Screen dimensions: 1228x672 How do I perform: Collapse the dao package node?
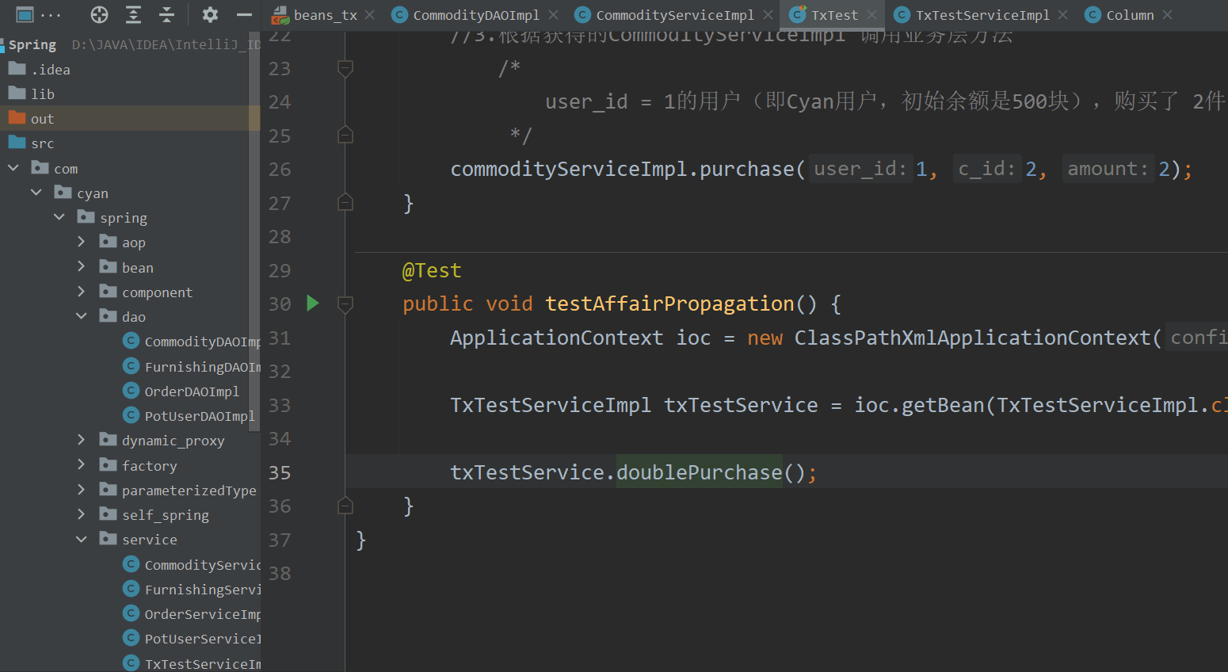click(x=82, y=316)
